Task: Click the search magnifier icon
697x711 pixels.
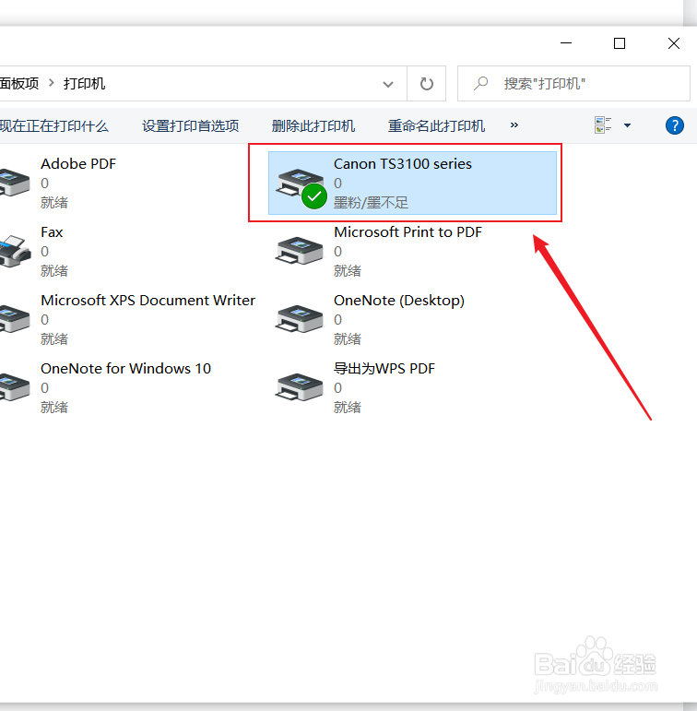Action: 480,83
